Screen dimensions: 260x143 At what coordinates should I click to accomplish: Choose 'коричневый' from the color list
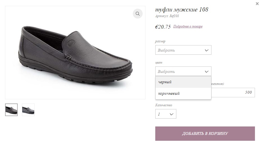183,94
